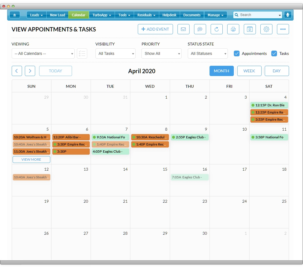
Task: Click the home icon in the navigation bar
Action: pyautogui.click(x=15, y=15)
